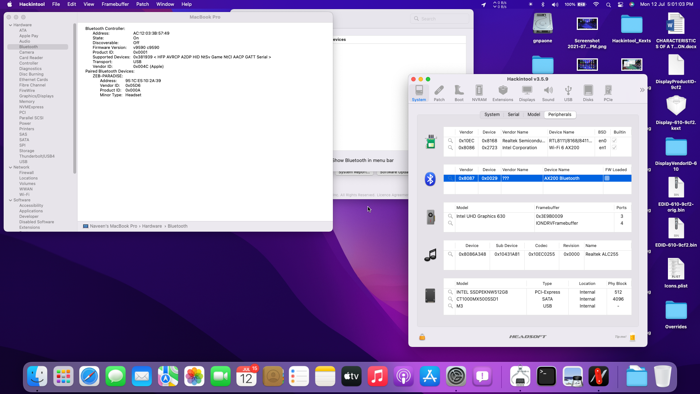Open the PCIe section

[608, 92]
